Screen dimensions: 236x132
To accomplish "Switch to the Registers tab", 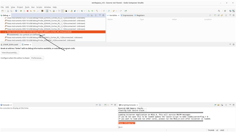I will tap(139, 15).
